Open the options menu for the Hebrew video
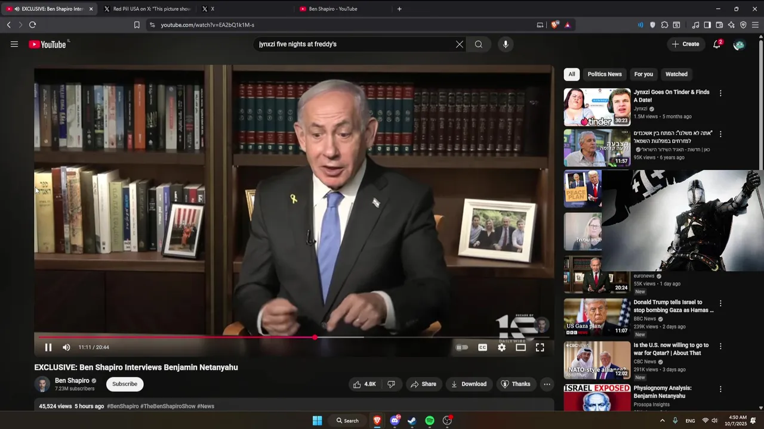 click(720, 134)
